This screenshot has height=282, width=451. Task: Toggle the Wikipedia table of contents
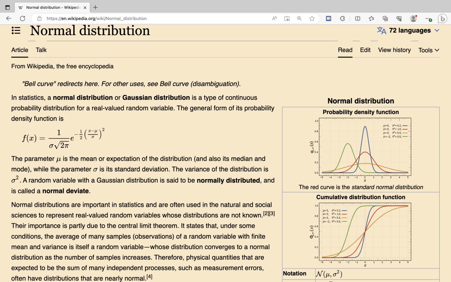(x=16, y=31)
